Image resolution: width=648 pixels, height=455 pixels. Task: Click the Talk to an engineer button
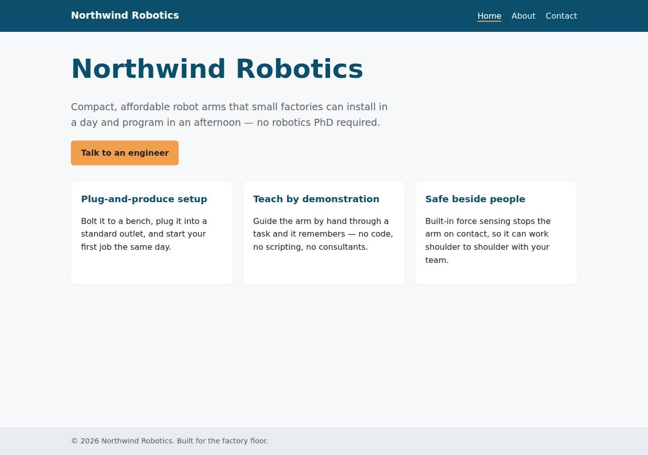tap(125, 153)
